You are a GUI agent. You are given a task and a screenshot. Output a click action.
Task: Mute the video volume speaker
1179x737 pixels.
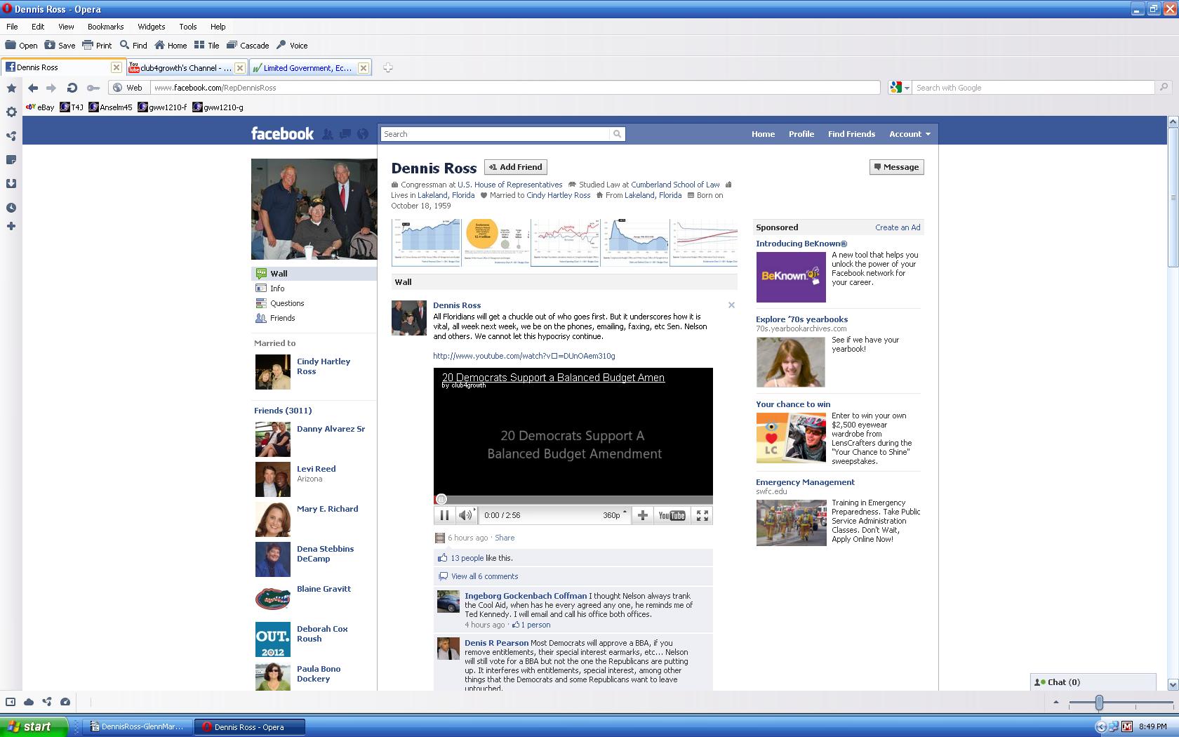pos(465,515)
